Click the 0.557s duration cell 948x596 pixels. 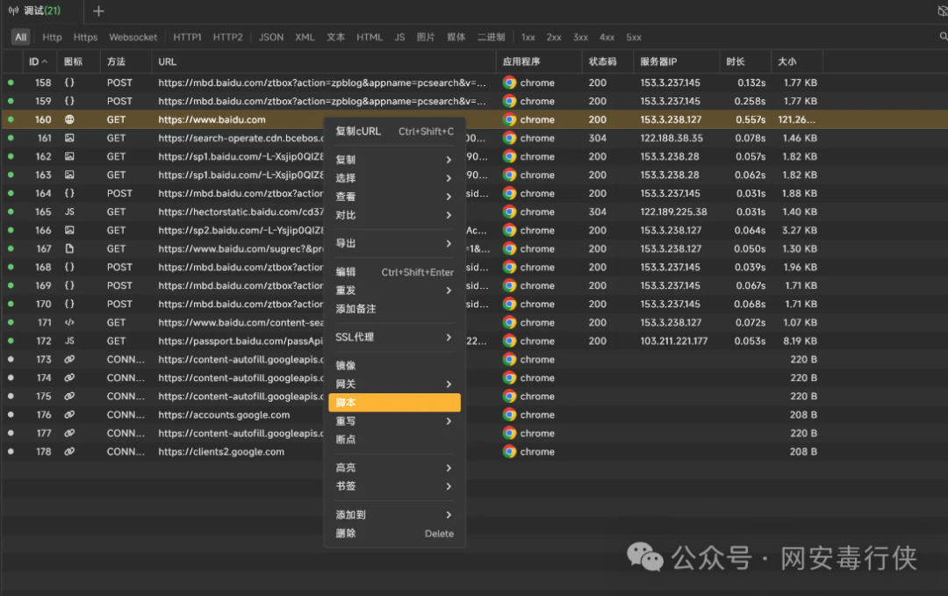coord(750,119)
